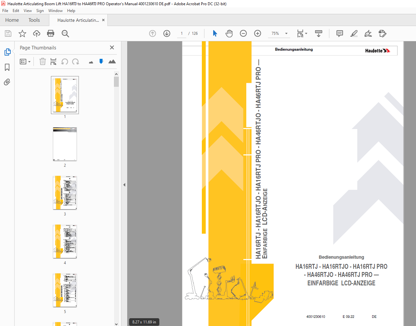Open the thumbnails options dropdown menu

click(25, 61)
